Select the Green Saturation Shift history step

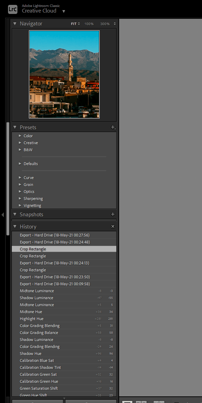[x=64, y=388]
